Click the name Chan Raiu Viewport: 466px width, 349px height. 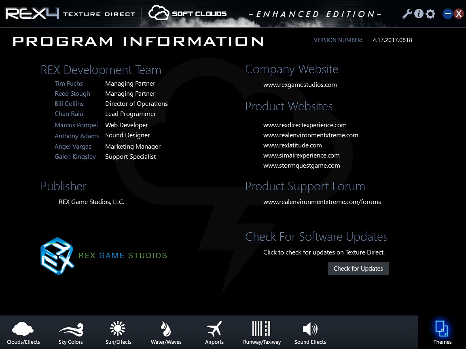point(69,114)
